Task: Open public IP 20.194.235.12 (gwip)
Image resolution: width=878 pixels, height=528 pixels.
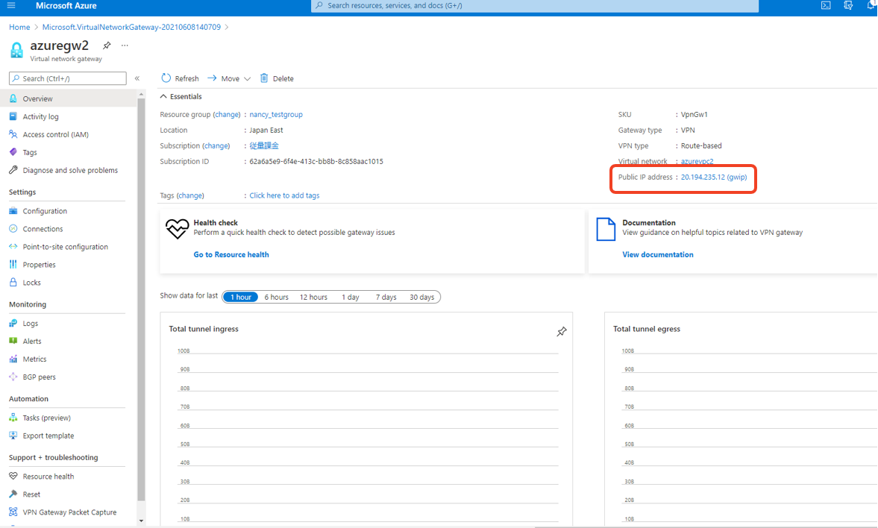Action: 714,177
